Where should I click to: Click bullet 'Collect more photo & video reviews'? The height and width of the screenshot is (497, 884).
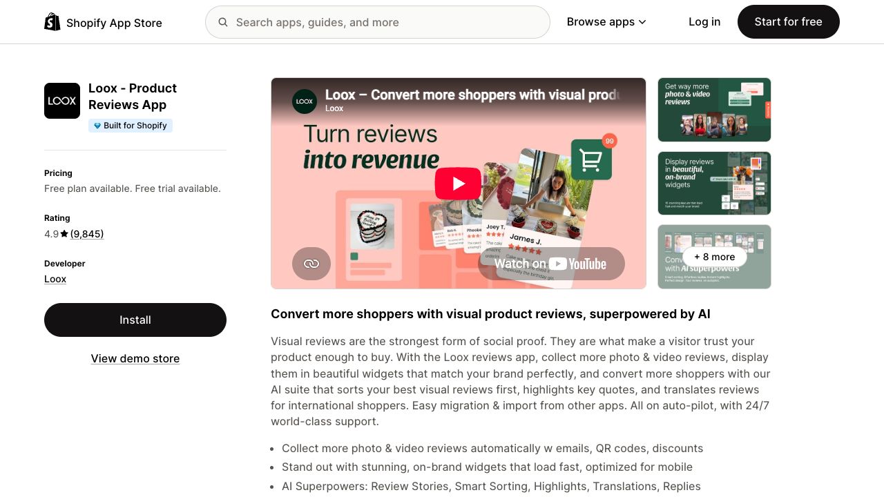(x=492, y=449)
